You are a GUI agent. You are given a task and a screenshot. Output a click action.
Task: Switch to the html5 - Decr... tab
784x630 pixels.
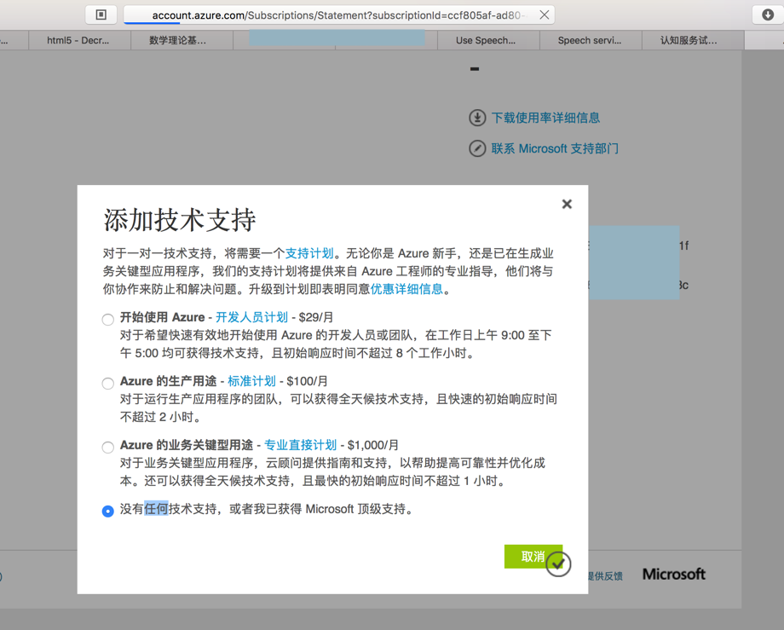coord(79,41)
